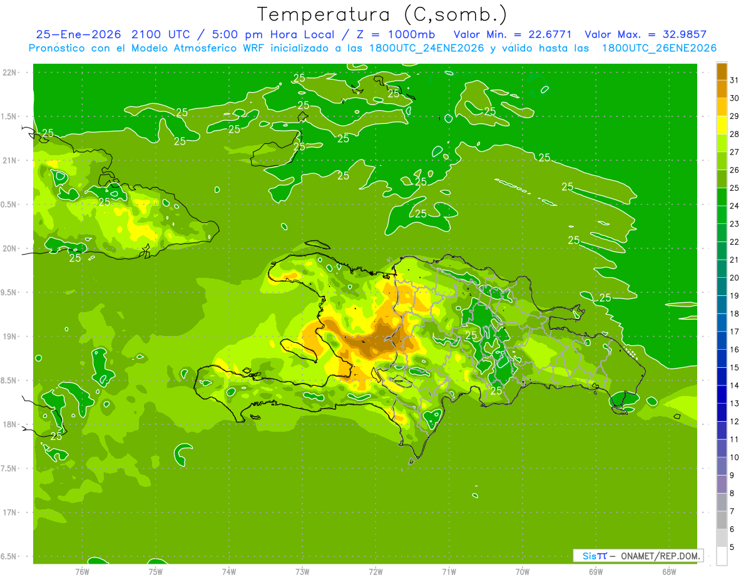Click the blue color bar swatch between 14 and 15
This screenshot has height=580, width=751.
[x=722, y=376]
